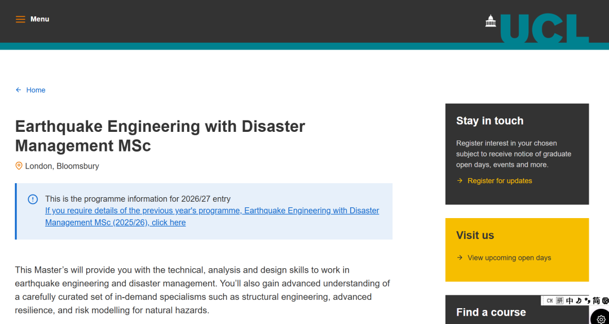Image resolution: width=609 pixels, height=324 pixels.
Task: Click the info circle icon in notice
Action: [x=33, y=199]
